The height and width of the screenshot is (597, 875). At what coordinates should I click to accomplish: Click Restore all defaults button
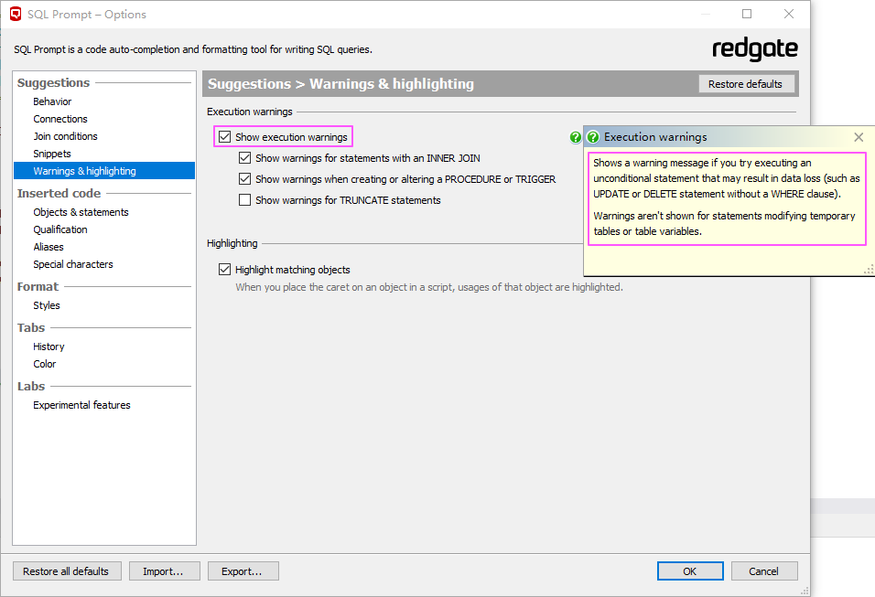pyautogui.click(x=67, y=571)
